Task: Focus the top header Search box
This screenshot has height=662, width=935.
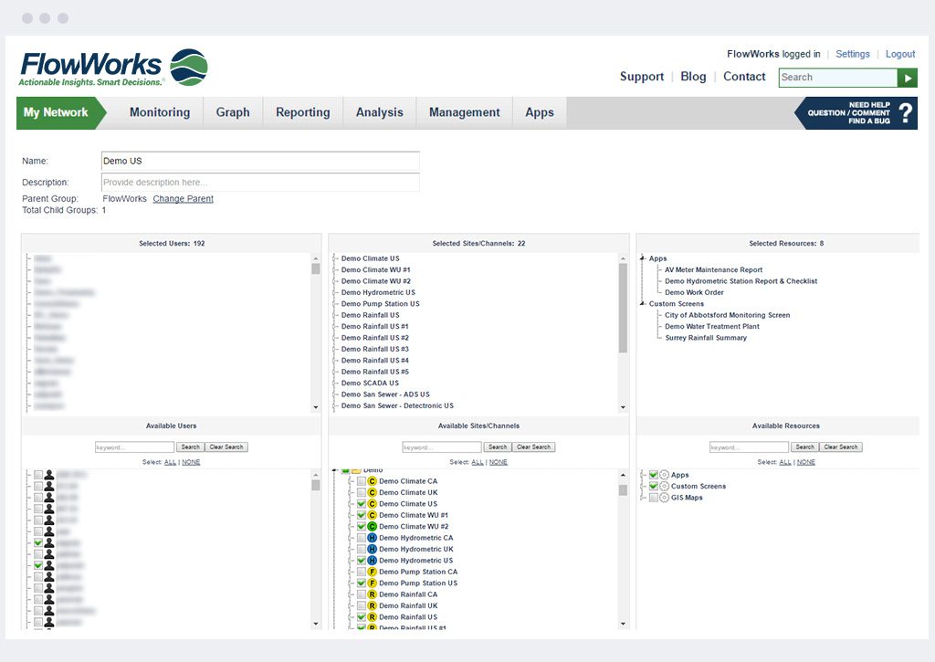Action: tap(838, 78)
